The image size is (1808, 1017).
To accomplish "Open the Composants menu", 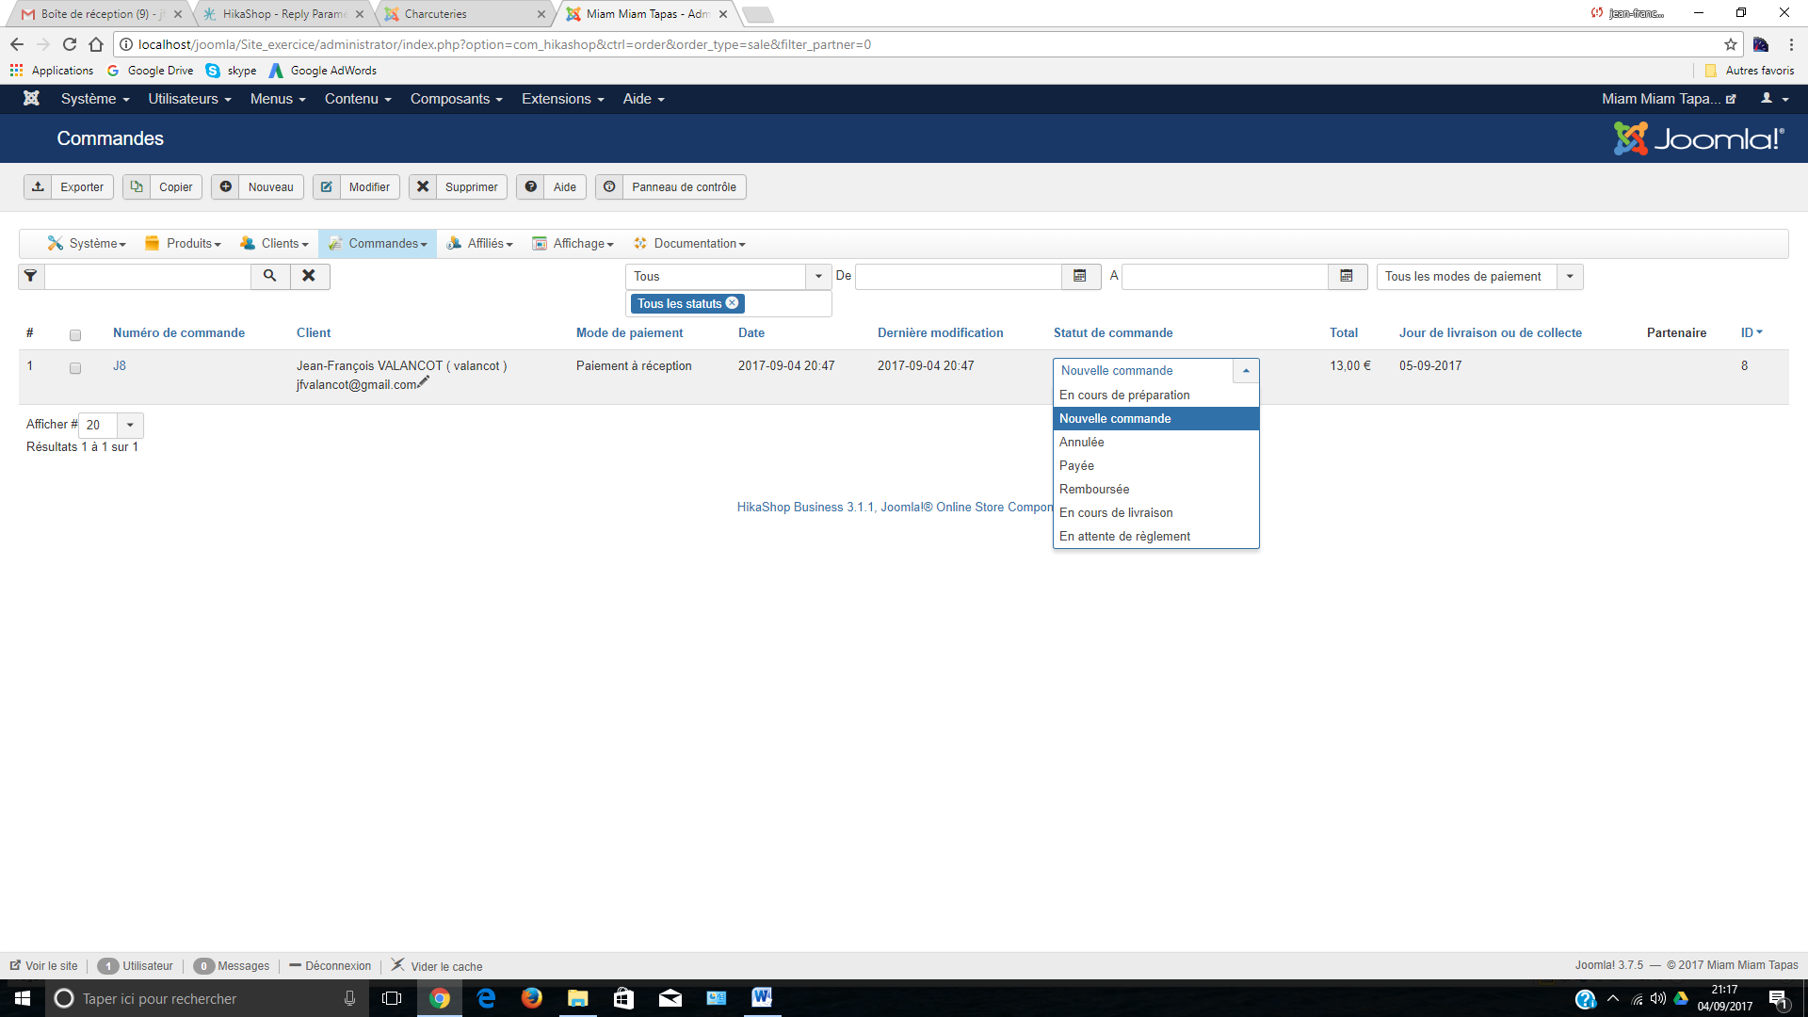I will tap(456, 99).
